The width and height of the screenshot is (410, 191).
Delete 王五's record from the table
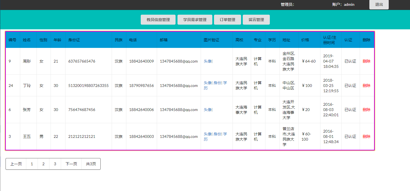366,136
